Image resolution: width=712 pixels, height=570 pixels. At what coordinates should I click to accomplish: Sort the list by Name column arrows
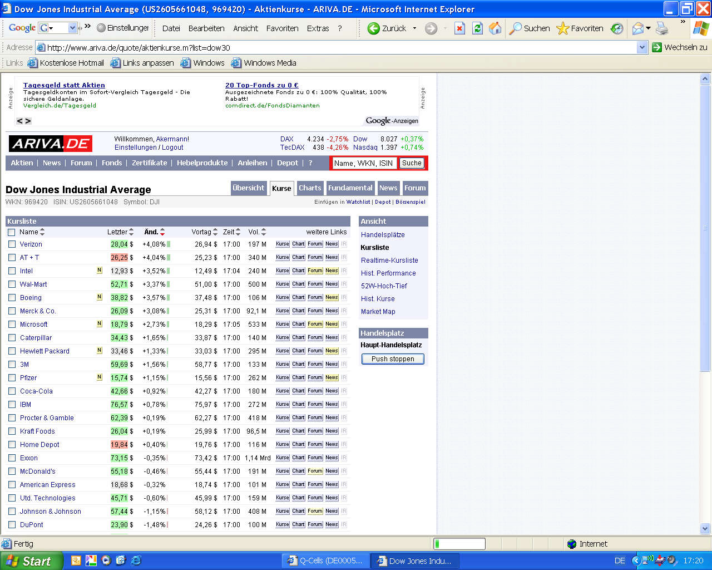[42, 232]
